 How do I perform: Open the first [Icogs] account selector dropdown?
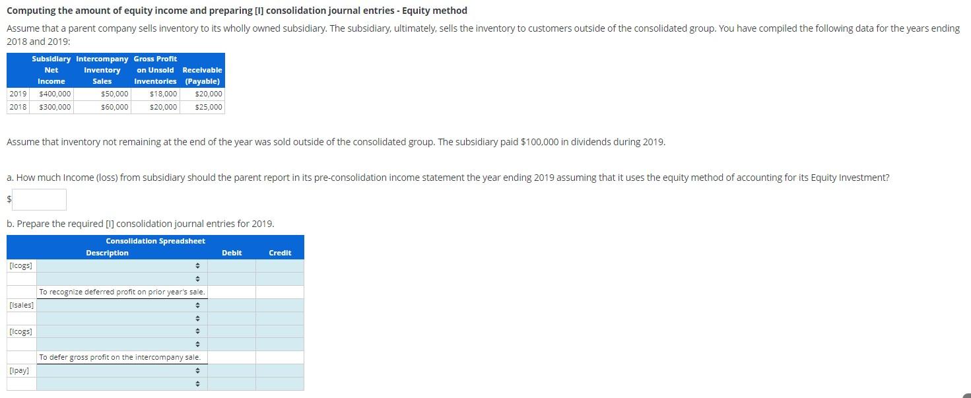[x=197, y=265]
